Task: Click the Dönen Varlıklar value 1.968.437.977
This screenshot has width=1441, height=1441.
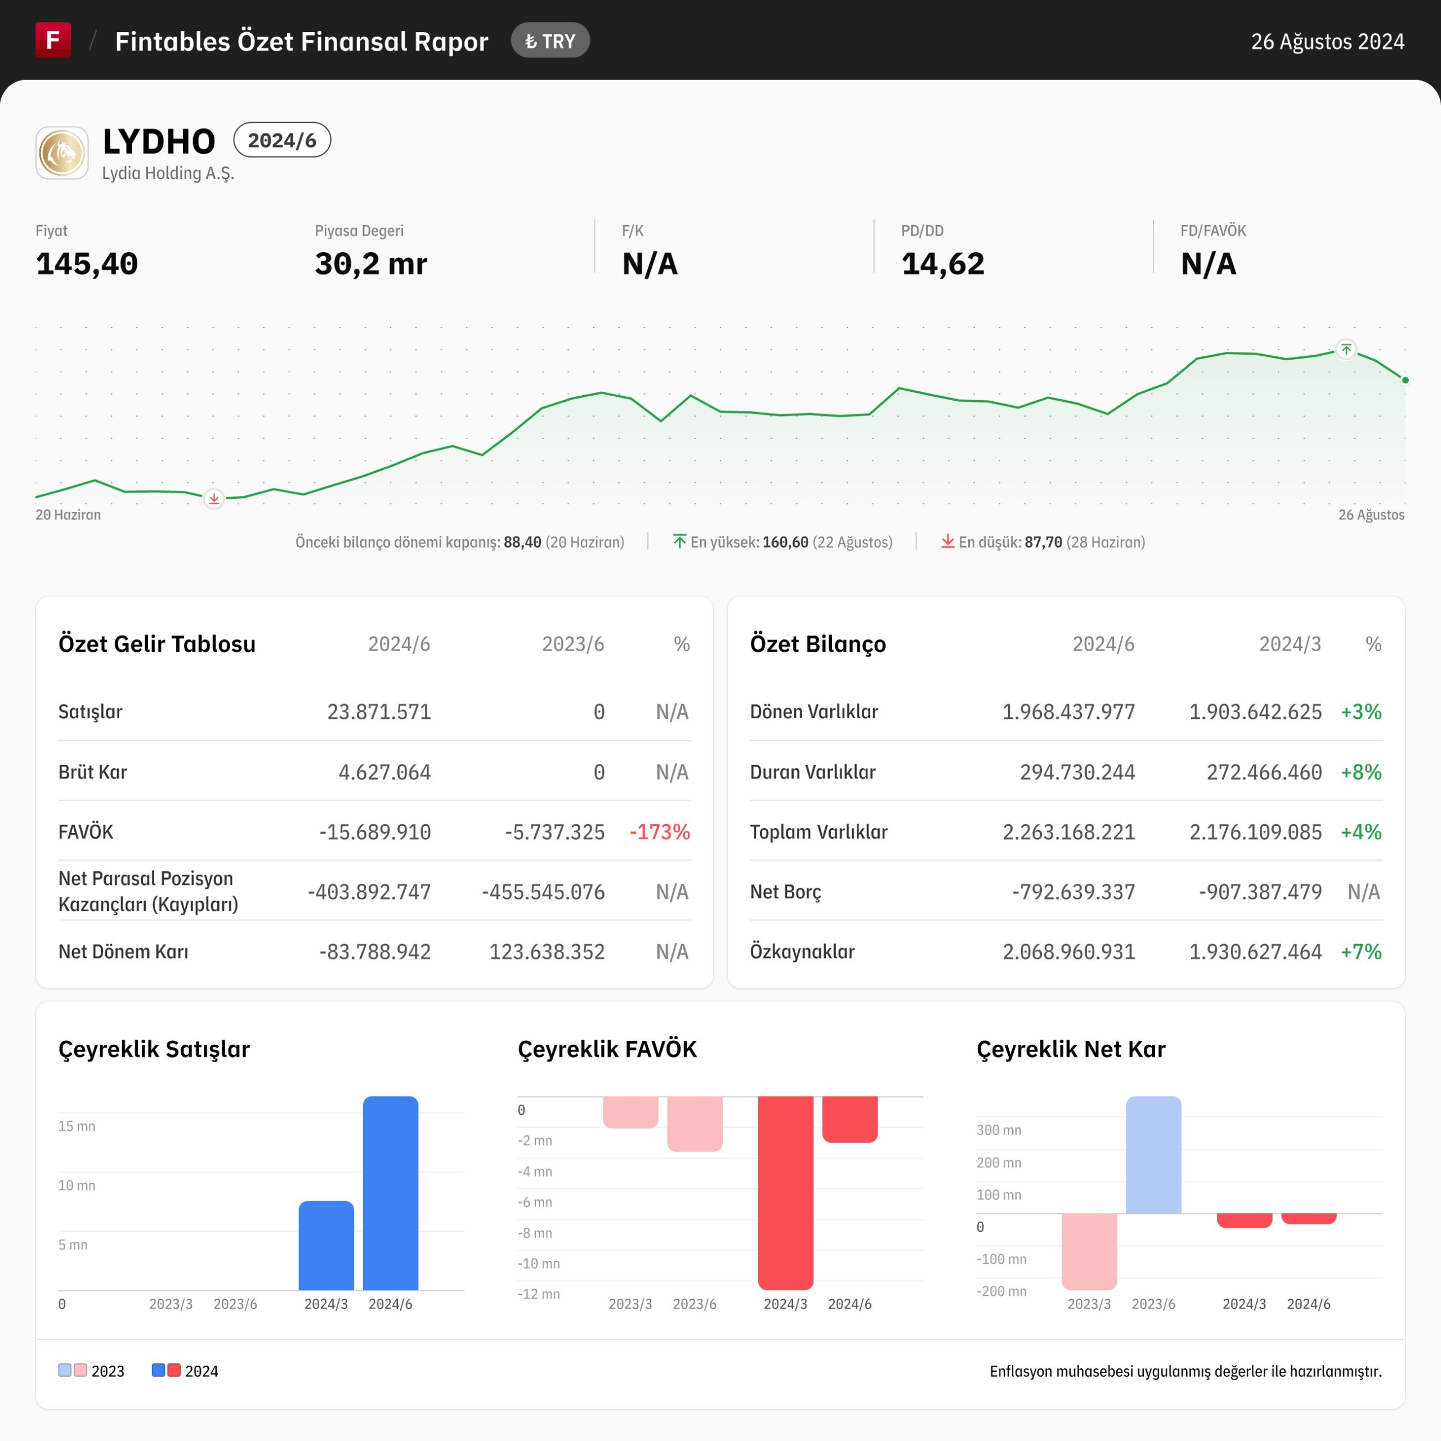Action: pos(1069,711)
